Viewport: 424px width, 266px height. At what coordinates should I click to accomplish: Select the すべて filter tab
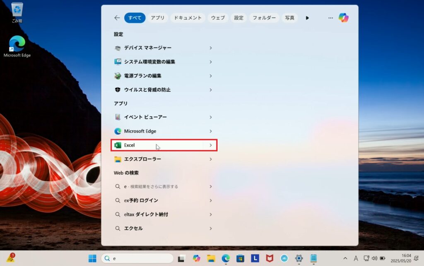(135, 18)
